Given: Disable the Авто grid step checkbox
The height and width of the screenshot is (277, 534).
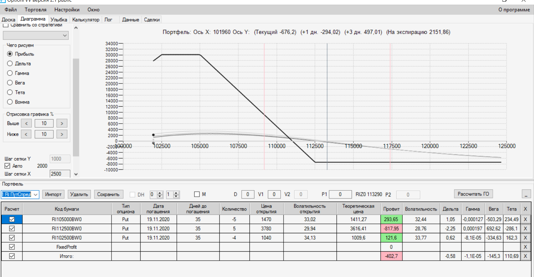Looking at the screenshot, I should [7, 166].
